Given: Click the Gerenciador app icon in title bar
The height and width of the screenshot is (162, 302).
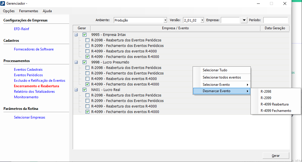Looking at the screenshot, I should tap(3, 3).
